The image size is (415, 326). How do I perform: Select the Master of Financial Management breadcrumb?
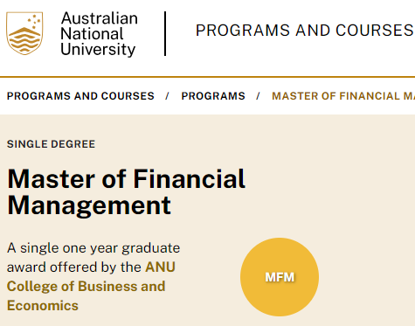[x=343, y=96]
